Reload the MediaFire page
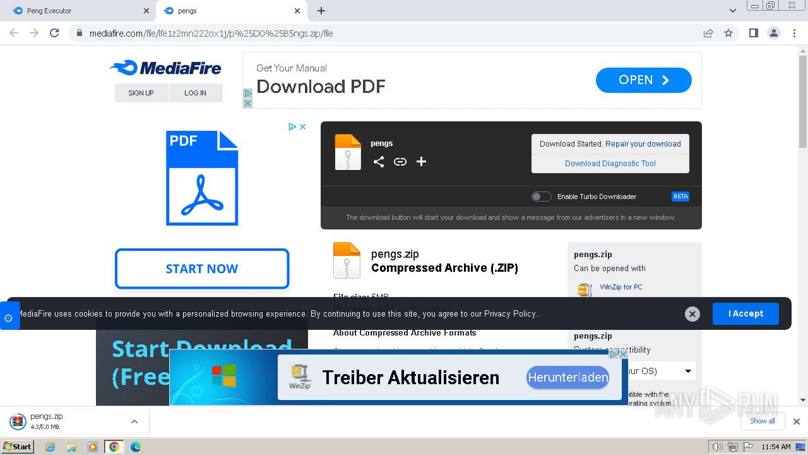 tap(54, 33)
